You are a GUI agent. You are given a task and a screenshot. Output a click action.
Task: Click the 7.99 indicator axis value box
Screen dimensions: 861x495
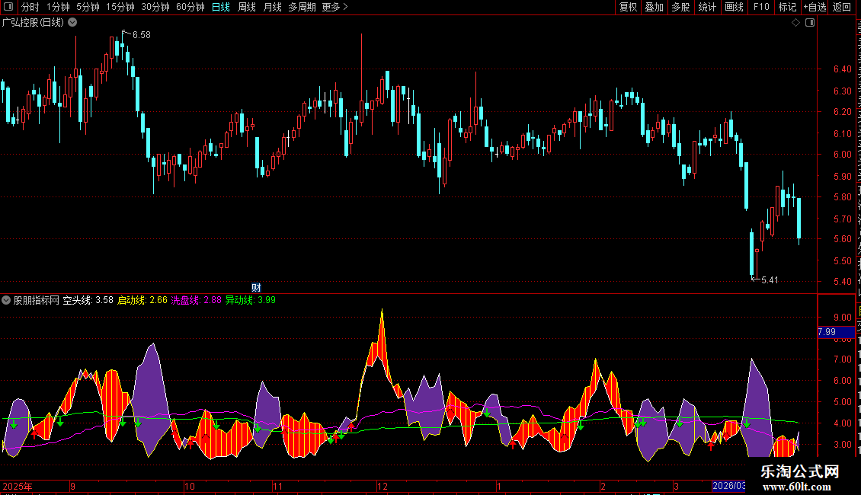(x=836, y=332)
